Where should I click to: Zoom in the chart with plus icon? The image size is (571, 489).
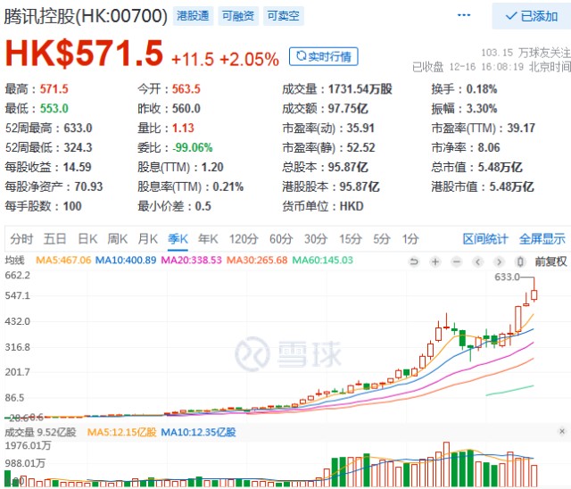pyautogui.click(x=435, y=261)
